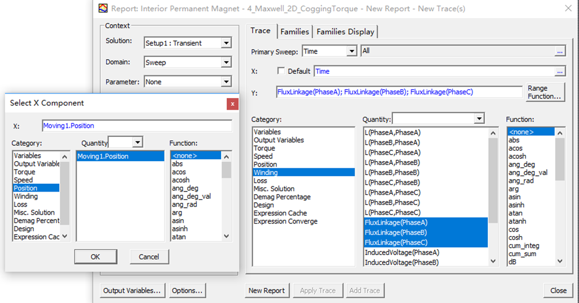Select FluxLinkage(PhaseA) quantity
The width and height of the screenshot is (579, 303).
[426, 222]
